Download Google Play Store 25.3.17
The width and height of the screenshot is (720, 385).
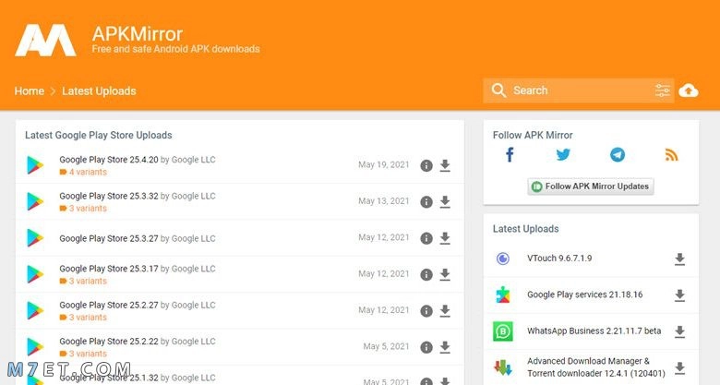(445, 274)
